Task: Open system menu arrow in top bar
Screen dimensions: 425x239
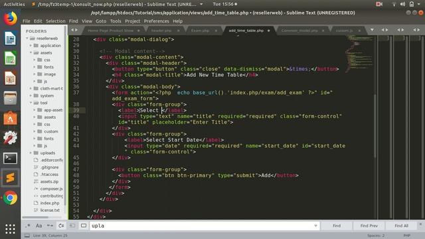Action: tap(419, 4)
